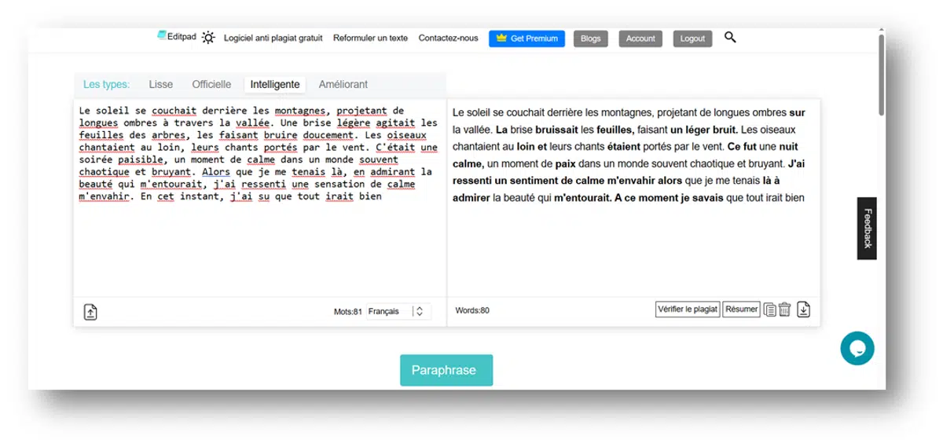The height and width of the screenshot is (447, 943).
Task: Click the Editpad logo icon
Action: point(162,35)
